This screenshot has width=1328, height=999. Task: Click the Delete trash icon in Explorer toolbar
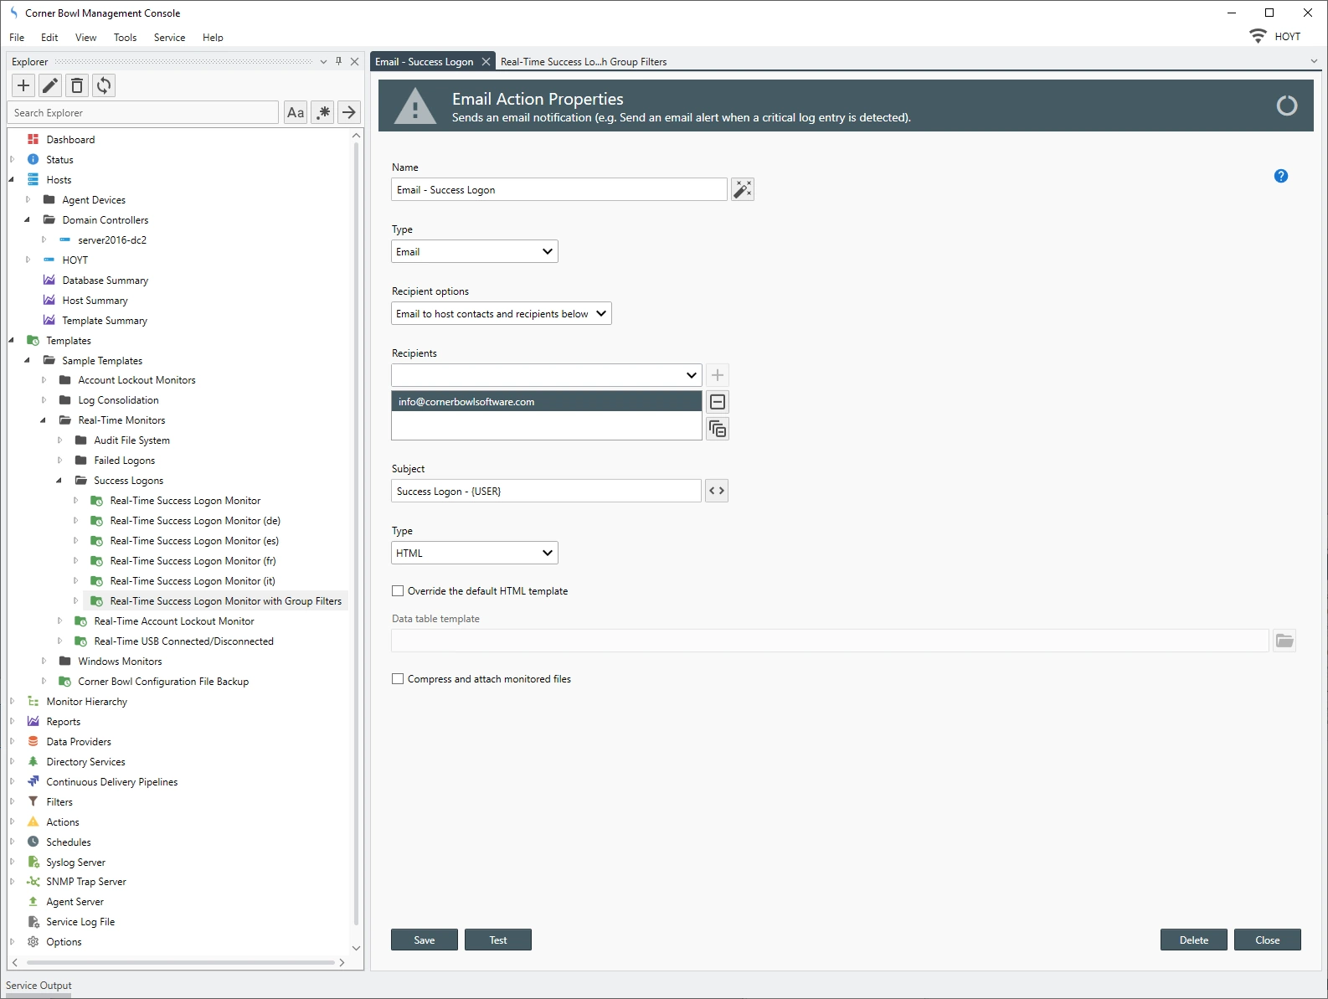pos(77,85)
